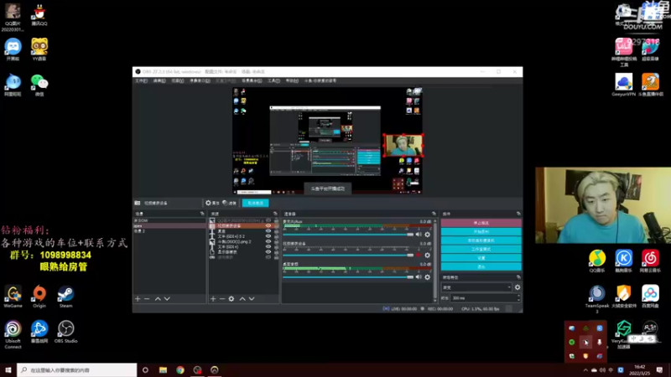Open Origin desktop shortcut
Screen dimensions: 671x377
coord(39,297)
